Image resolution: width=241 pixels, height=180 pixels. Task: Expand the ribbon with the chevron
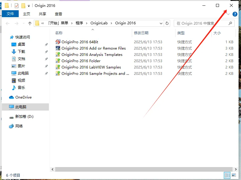click(x=228, y=14)
